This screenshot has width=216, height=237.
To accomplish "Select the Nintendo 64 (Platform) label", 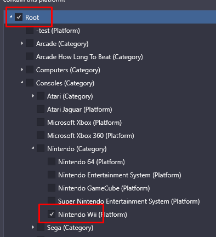I will pyautogui.click(x=92, y=162).
